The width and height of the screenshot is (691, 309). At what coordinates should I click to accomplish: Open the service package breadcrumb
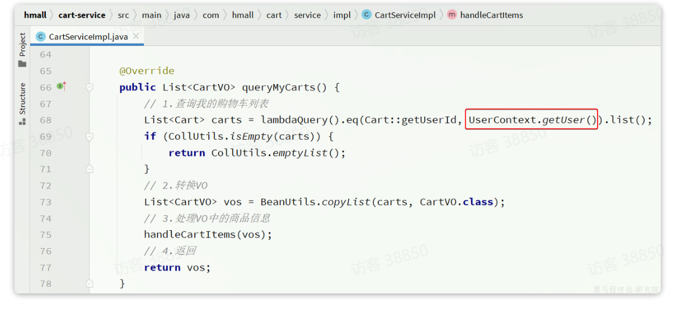pos(307,15)
